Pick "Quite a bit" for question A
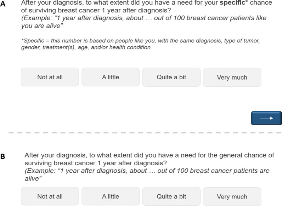 click(x=171, y=77)
